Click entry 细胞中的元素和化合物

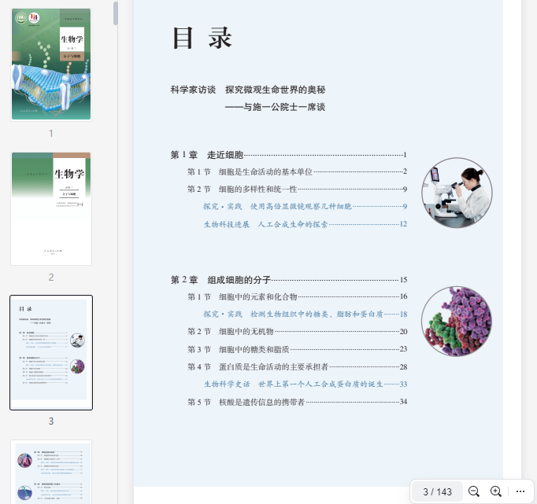point(297,296)
